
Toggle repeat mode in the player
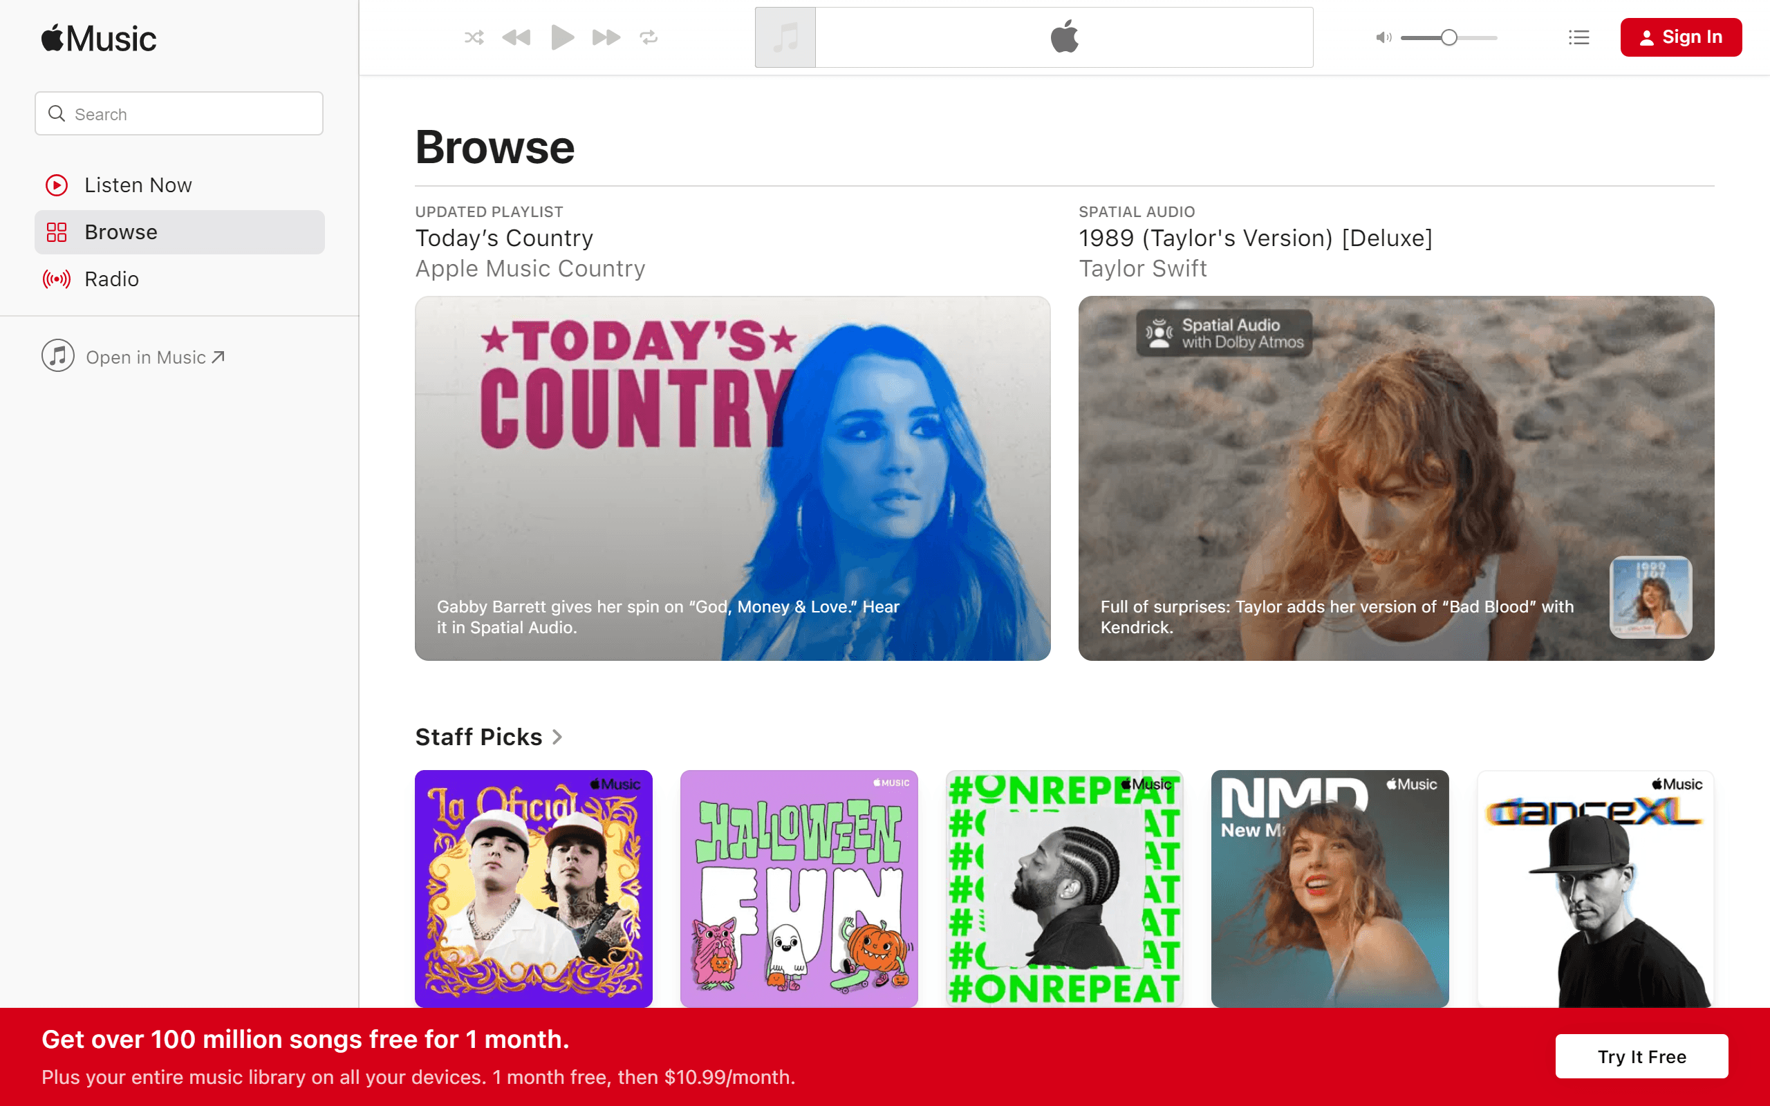pos(649,37)
